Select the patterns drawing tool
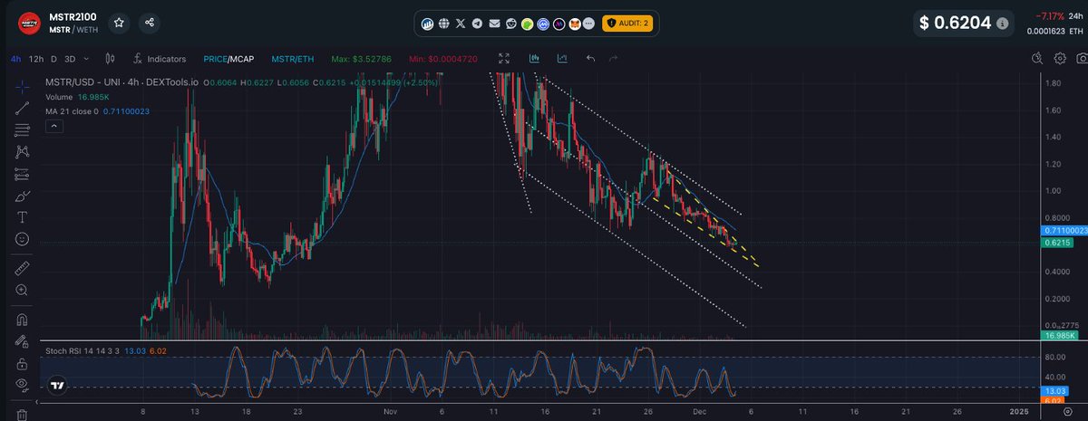Viewport: 1088px width, 421px height. click(23, 152)
